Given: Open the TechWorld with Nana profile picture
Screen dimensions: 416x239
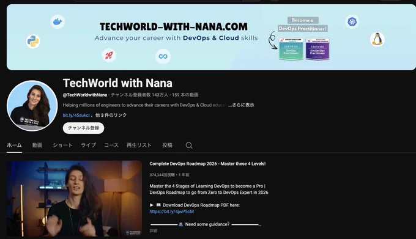Looking at the screenshot, I should 32,106.
